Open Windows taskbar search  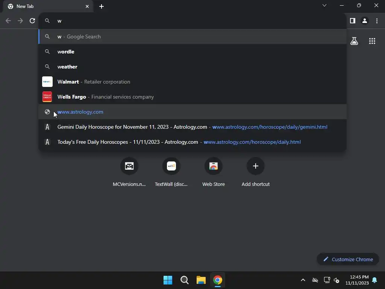pos(184,280)
